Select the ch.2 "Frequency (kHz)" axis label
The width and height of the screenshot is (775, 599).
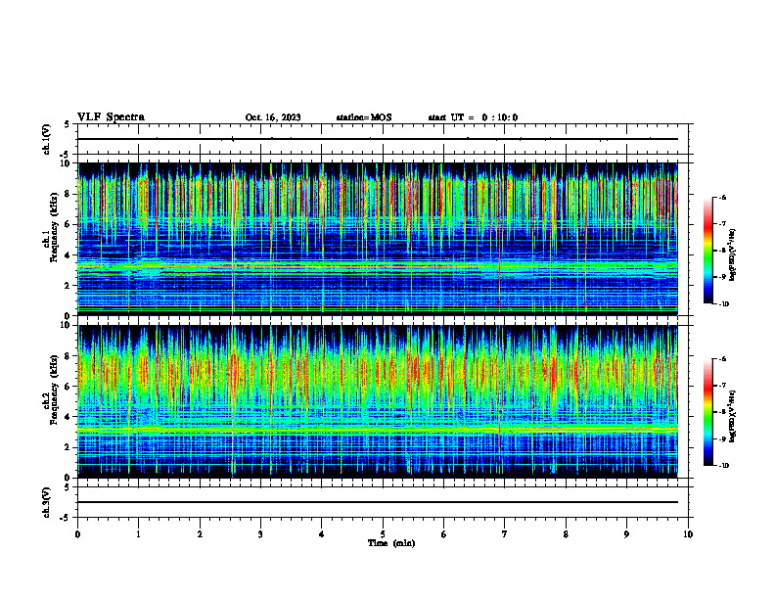[54, 390]
